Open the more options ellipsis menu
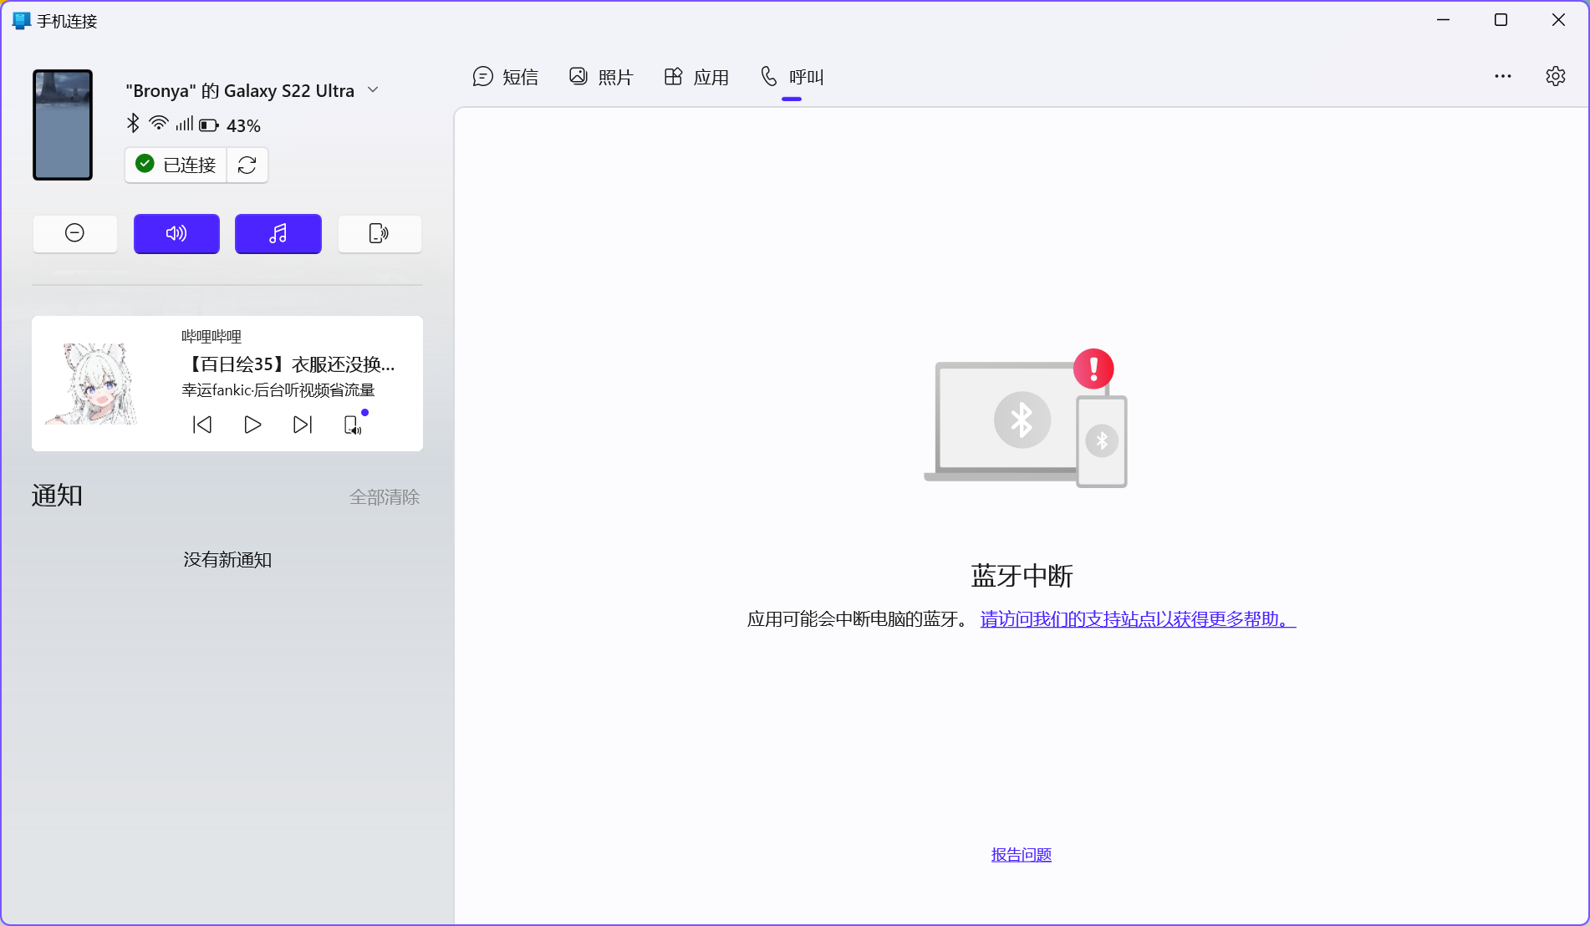The image size is (1590, 926). 1503,76
